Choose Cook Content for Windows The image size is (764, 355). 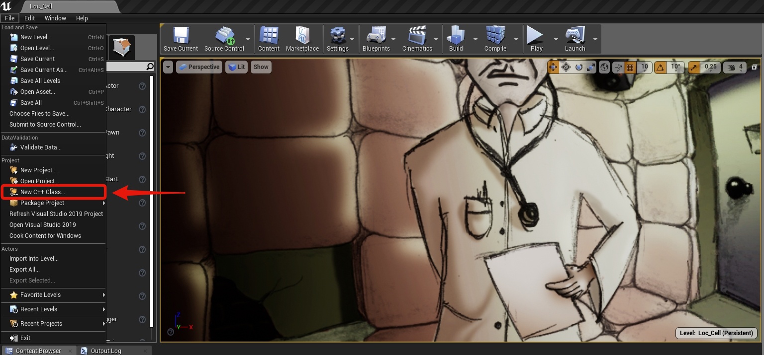click(x=53, y=236)
